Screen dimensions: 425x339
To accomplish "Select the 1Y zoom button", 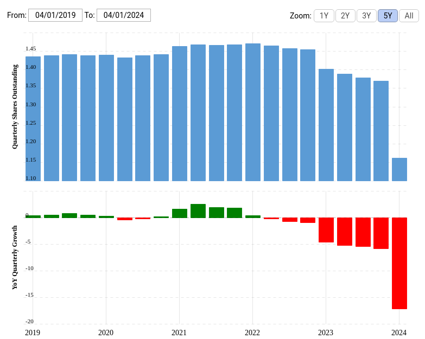I will tap(324, 16).
